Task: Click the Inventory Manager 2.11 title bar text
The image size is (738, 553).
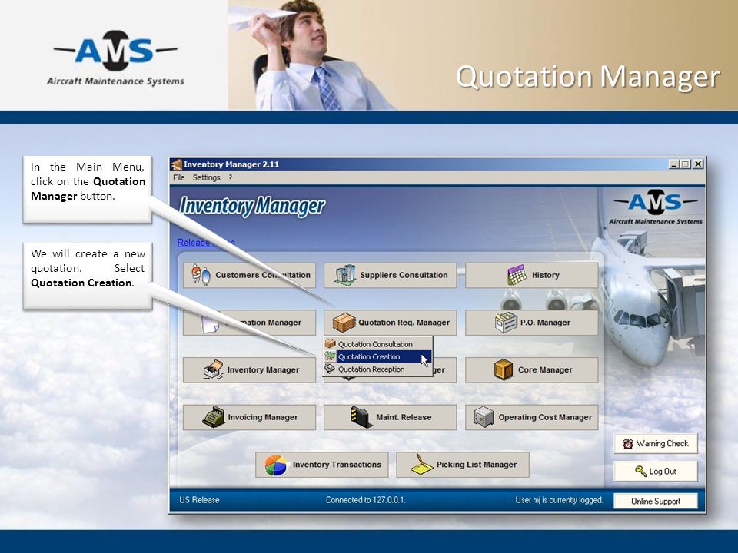Action: coord(231,164)
